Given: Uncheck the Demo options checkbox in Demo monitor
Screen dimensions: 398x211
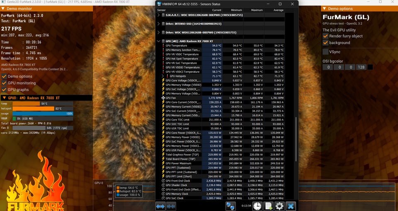Looking at the screenshot, I should [4, 76].
